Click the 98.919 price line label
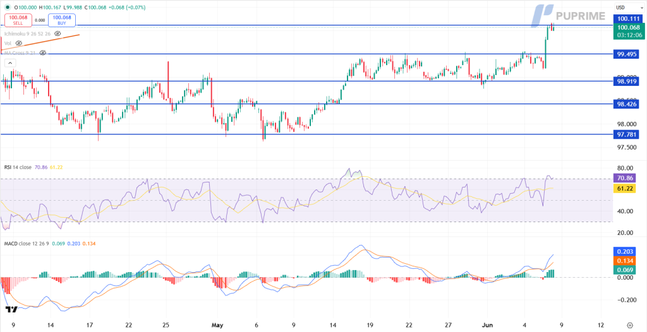647x332 pixels. pos(626,83)
